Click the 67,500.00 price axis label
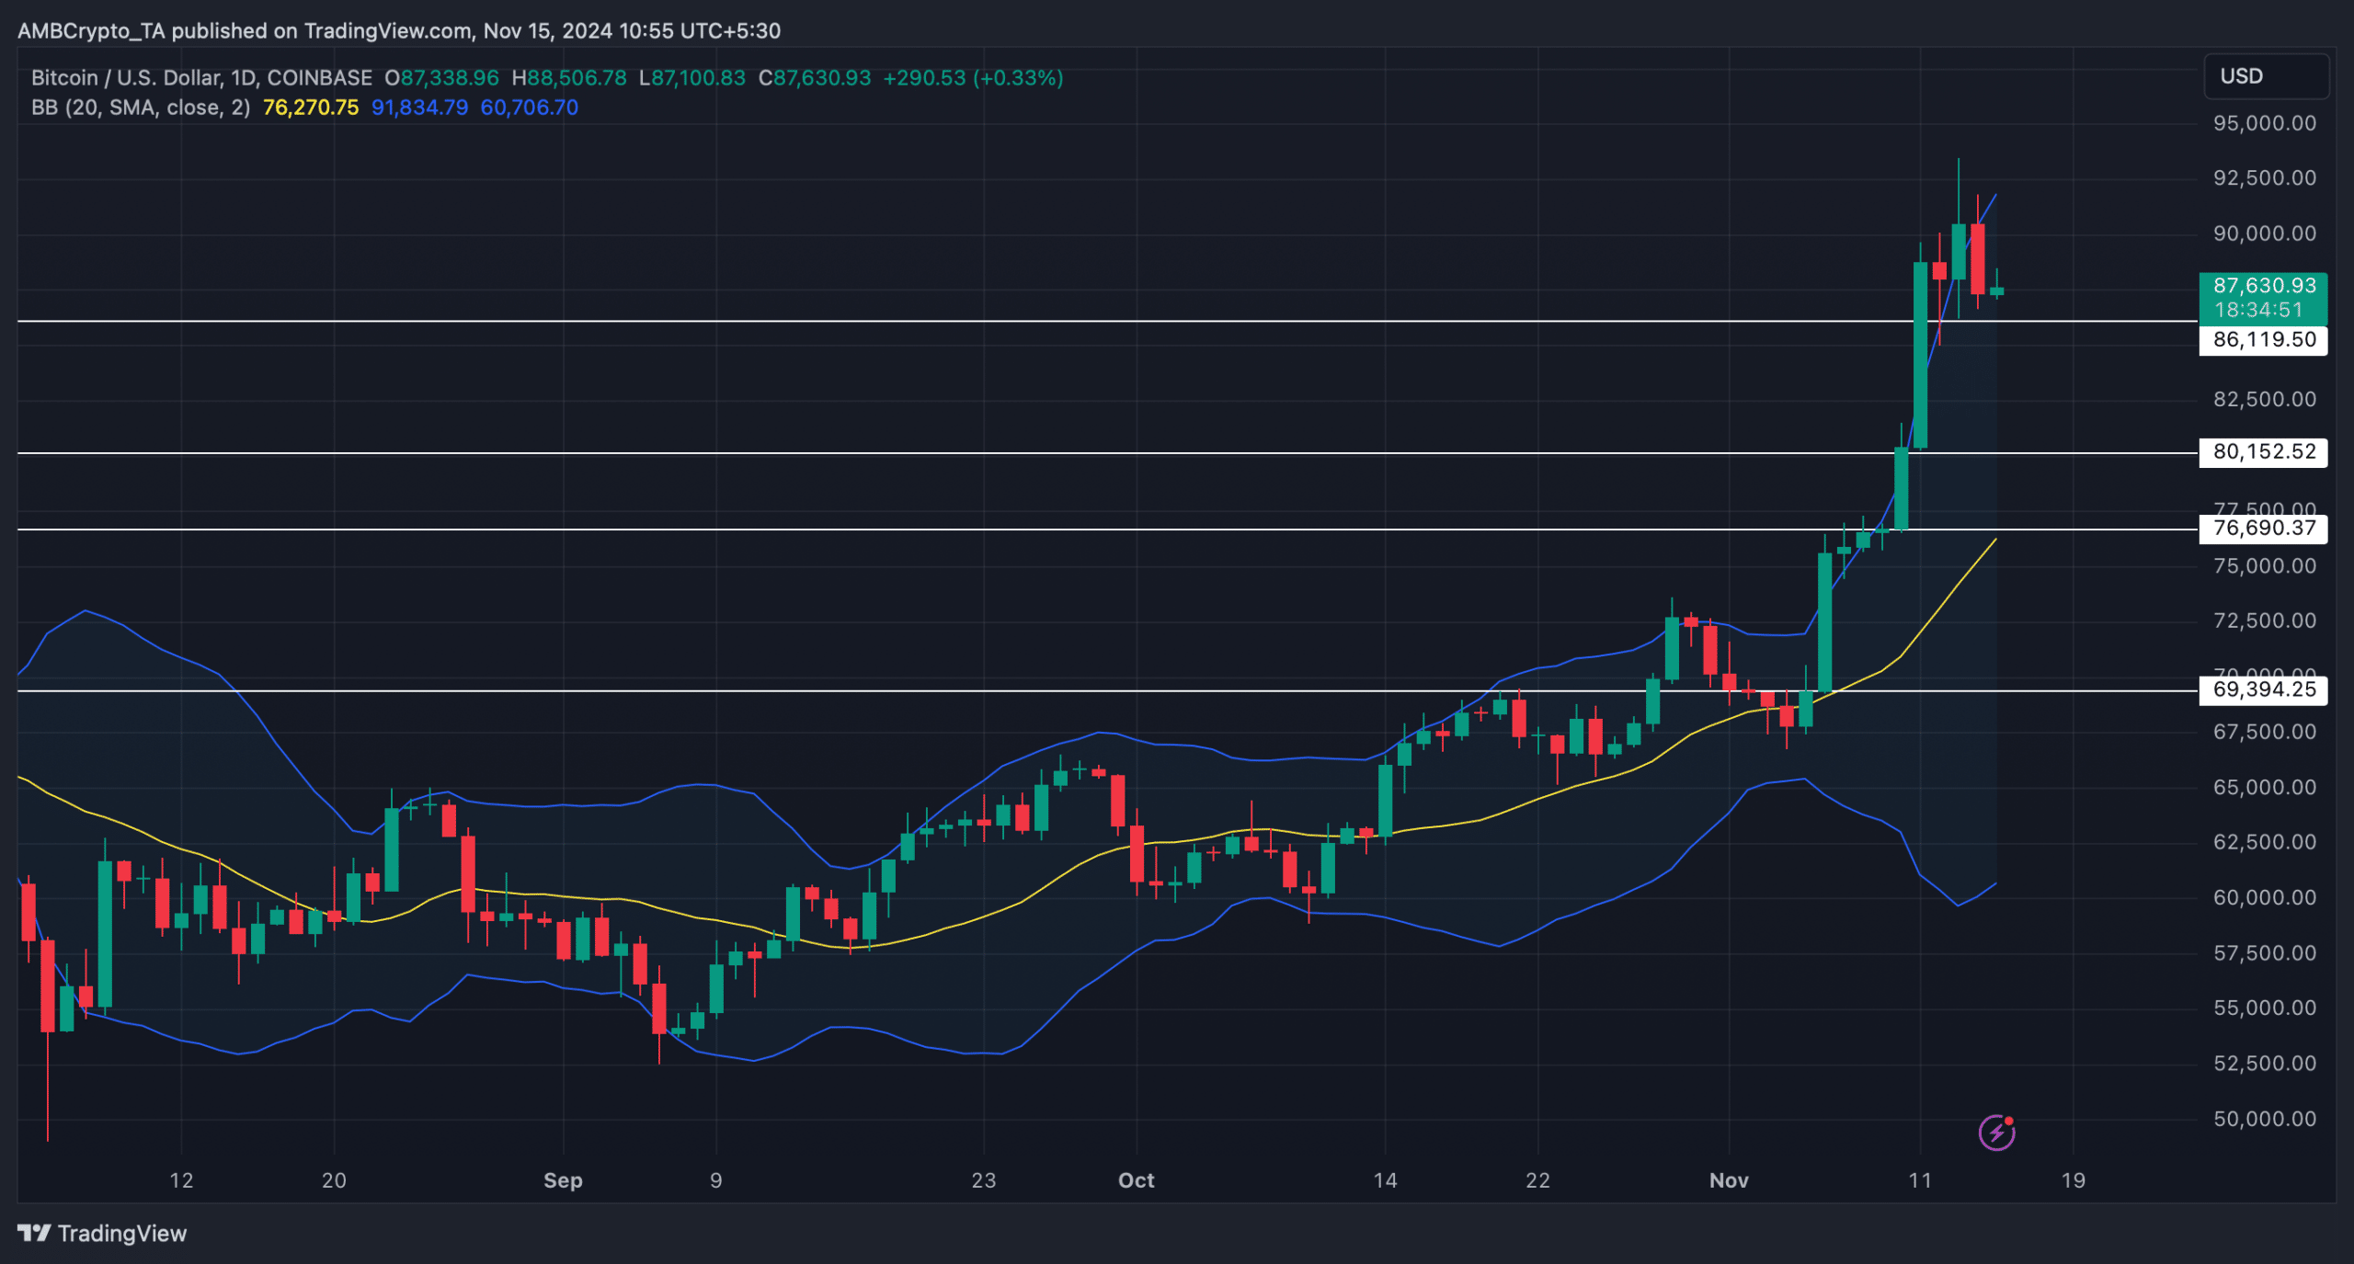Image resolution: width=2354 pixels, height=1264 pixels. pyautogui.click(x=2265, y=733)
